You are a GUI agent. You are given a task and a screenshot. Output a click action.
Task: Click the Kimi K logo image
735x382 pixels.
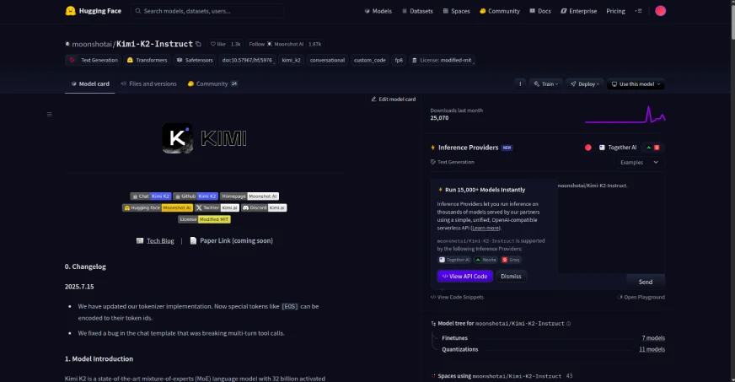click(177, 138)
